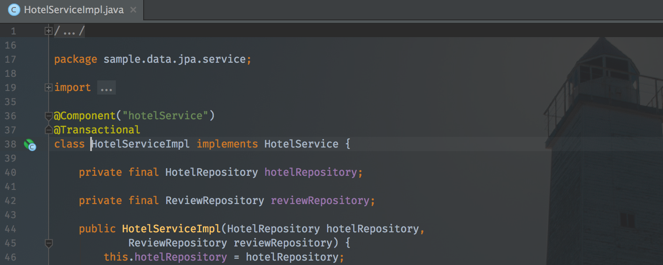
Task: Click line number 17 in the gutter
Action: (x=10, y=59)
